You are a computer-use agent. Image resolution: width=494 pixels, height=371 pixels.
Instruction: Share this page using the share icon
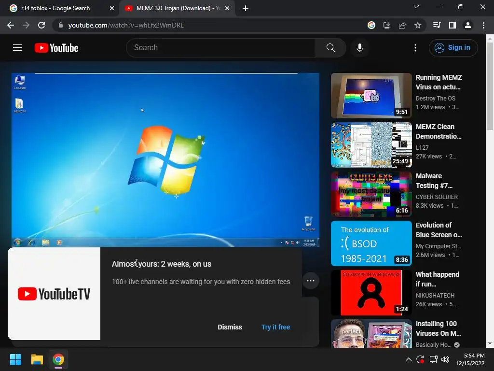click(402, 25)
